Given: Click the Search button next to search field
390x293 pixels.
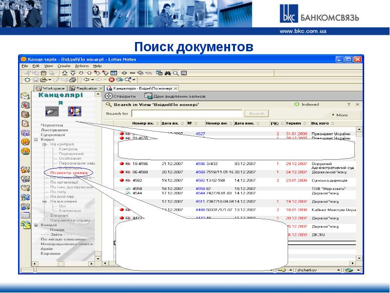Looking at the screenshot, I should point(256,113).
